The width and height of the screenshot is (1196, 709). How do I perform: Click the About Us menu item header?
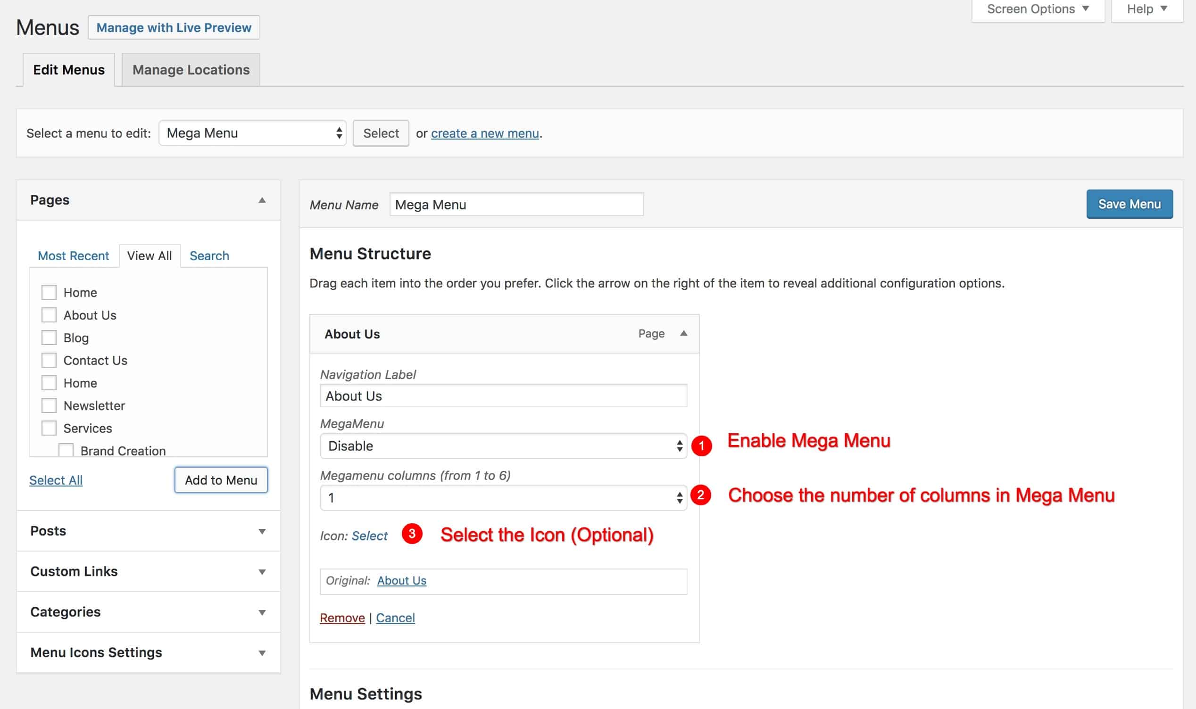click(x=504, y=334)
